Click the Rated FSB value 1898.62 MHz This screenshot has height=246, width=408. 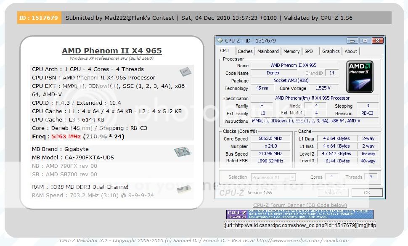[x=270, y=161]
